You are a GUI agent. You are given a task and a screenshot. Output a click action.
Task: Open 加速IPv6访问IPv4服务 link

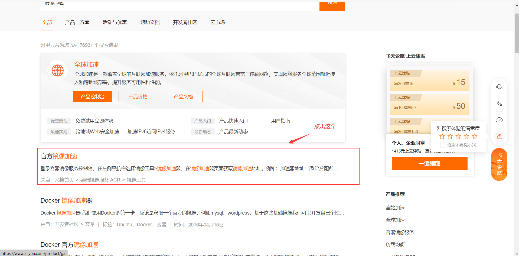click(x=151, y=132)
